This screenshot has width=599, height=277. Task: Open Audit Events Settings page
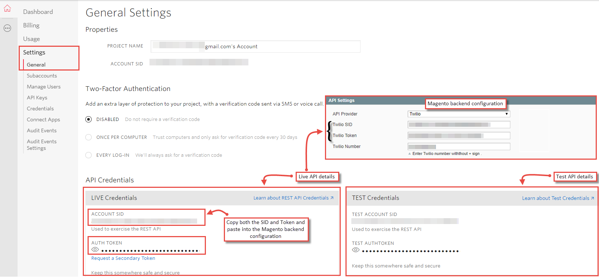pos(42,145)
